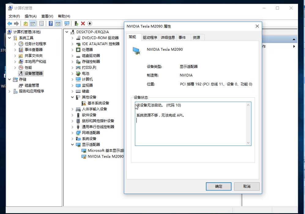Select the 软件设备 category
305x214 pixels.
click(89, 115)
